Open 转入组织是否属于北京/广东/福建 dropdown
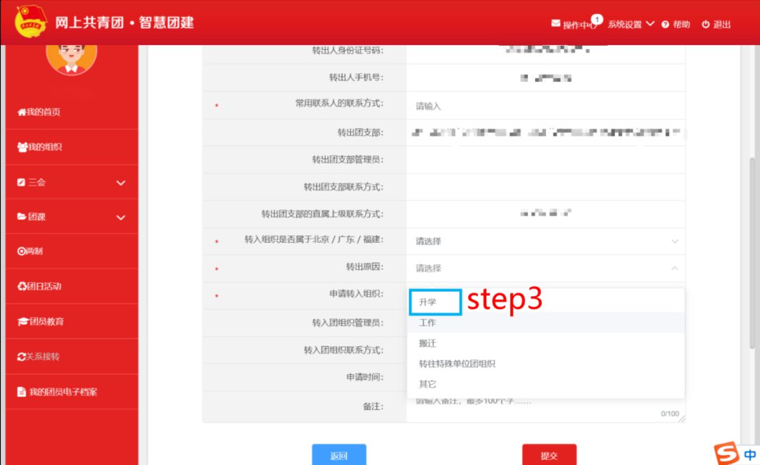The image size is (760, 465). tap(546, 241)
